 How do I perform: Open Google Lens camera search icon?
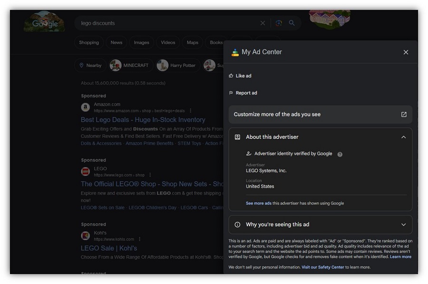pyautogui.click(x=279, y=23)
